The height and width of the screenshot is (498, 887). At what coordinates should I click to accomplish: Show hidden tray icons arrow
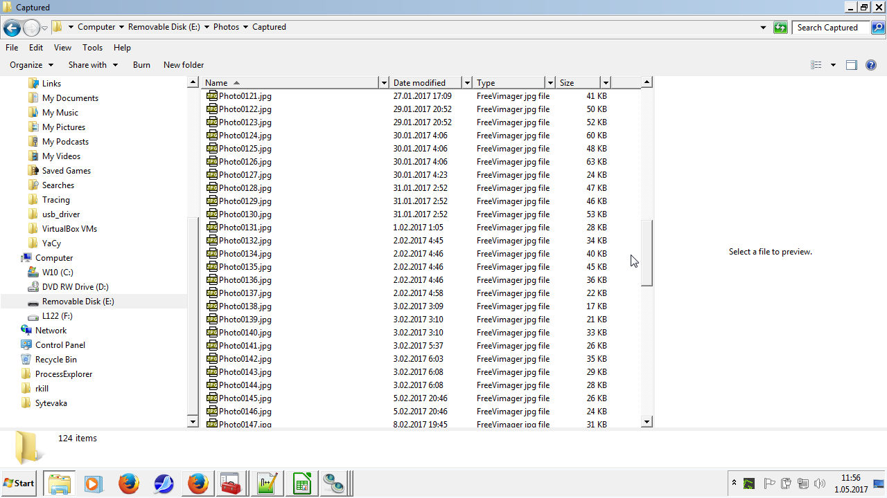pos(733,483)
